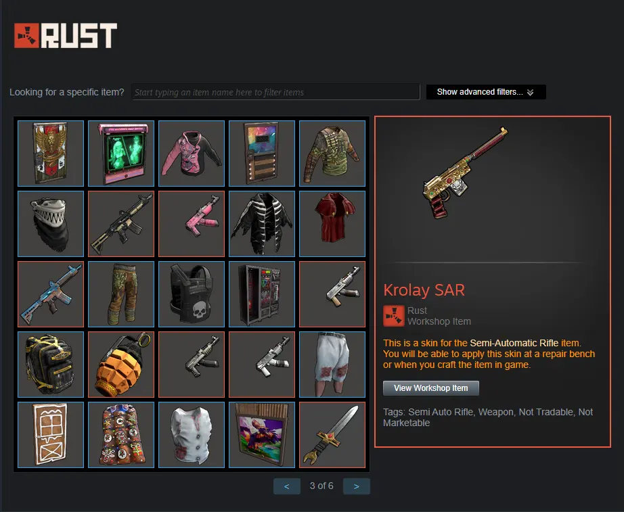Select the orange pumpkin grenade item

point(121,365)
